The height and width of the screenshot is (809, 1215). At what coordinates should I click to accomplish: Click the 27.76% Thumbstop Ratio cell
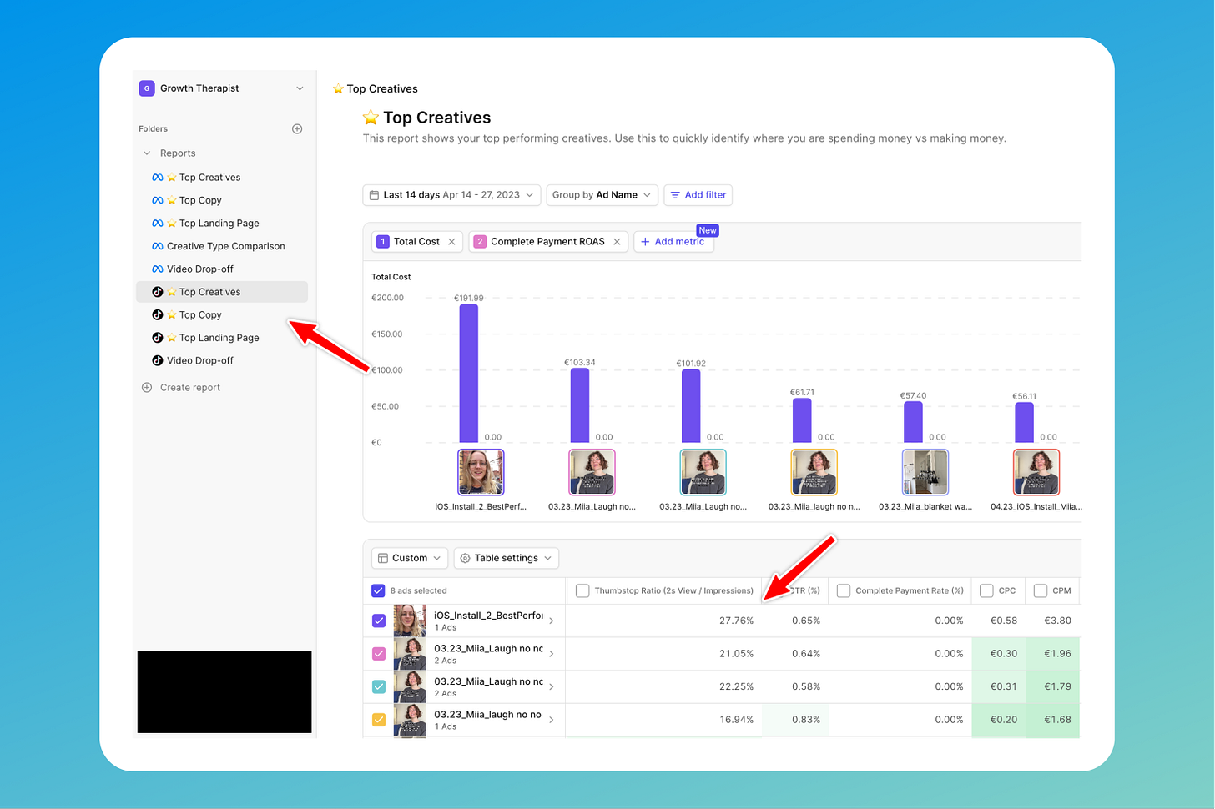click(x=664, y=621)
